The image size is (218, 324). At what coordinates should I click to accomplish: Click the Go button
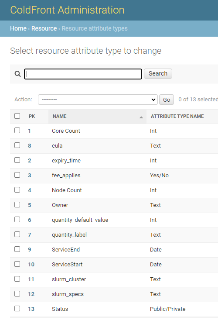point(167,100)
